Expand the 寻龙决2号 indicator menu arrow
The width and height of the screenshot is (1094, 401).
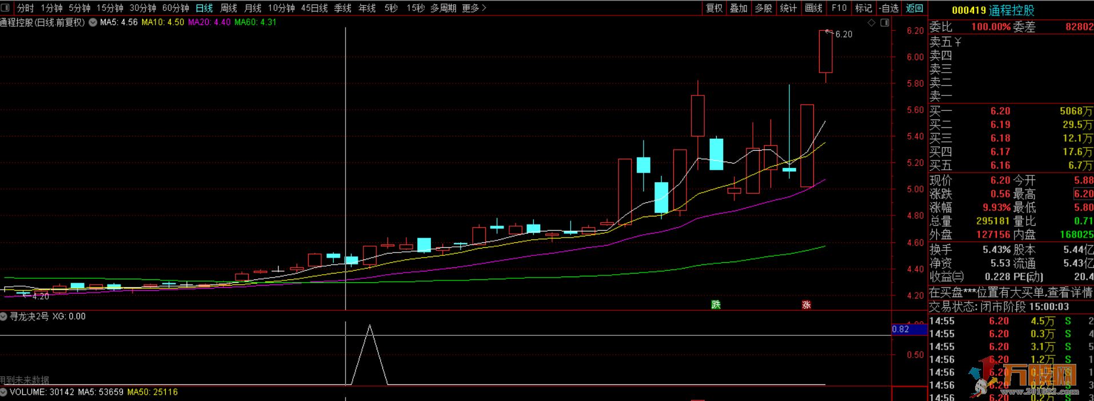click(x=3, y=316)
